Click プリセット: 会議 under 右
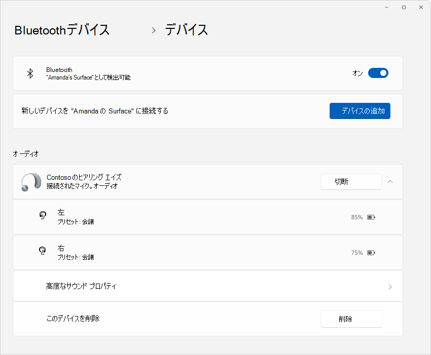431x355 pixels. (x=76, y=257)
